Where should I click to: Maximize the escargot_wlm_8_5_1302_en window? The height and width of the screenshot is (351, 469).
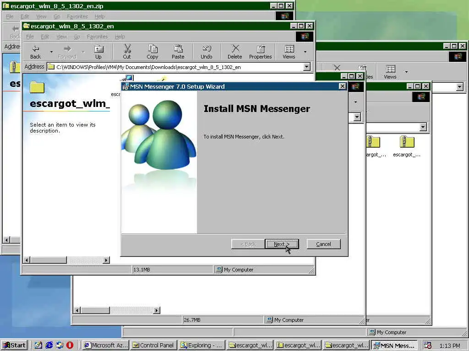pyautogui.click(x=301, y=26)
